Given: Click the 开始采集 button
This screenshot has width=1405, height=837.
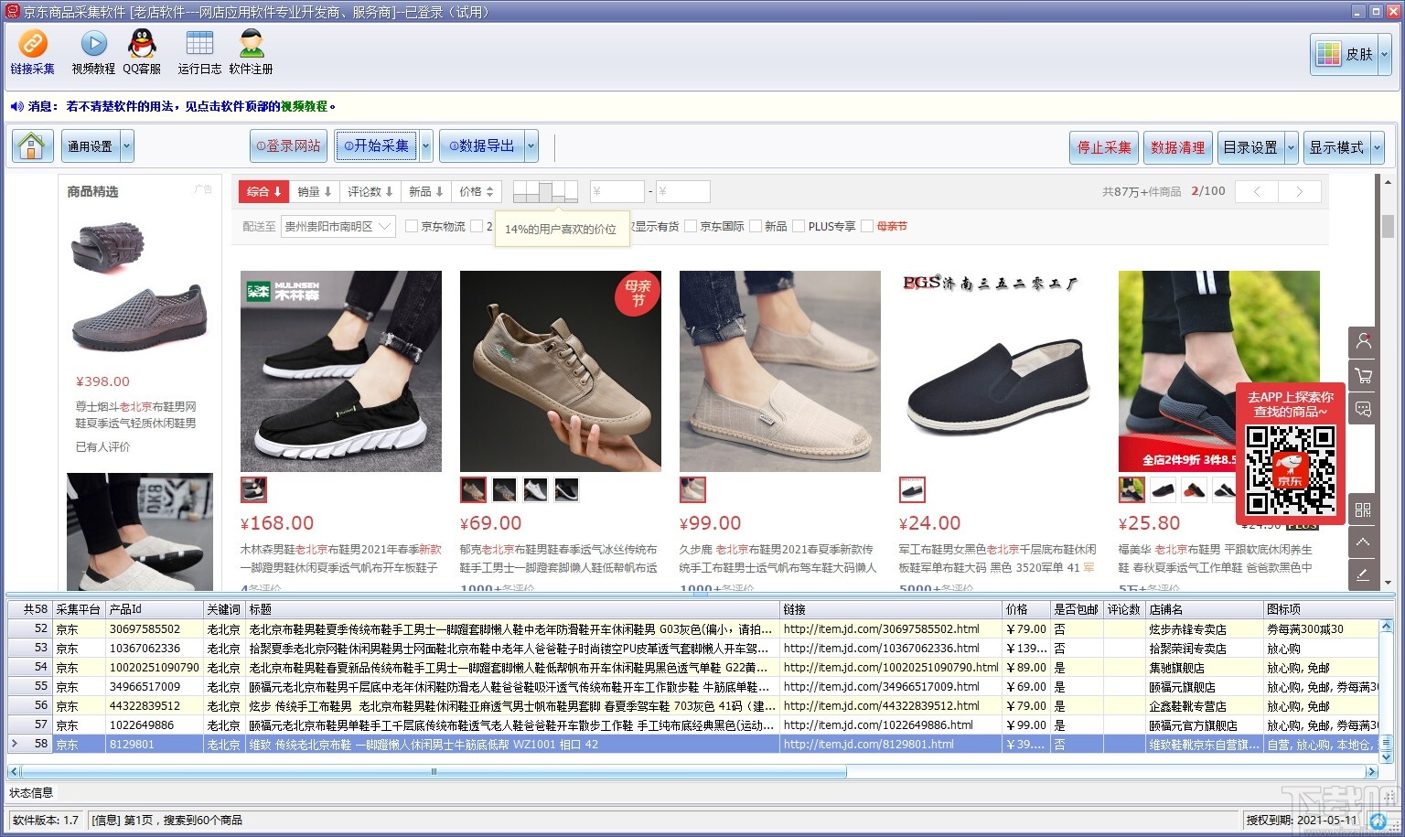Looking at the screenshot, I should coord(376,146).
